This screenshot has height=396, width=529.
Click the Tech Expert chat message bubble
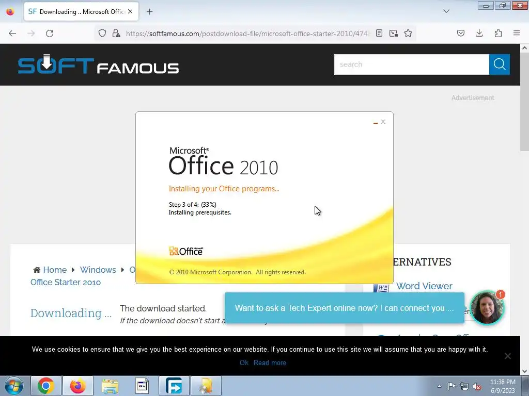click(345, 308)
